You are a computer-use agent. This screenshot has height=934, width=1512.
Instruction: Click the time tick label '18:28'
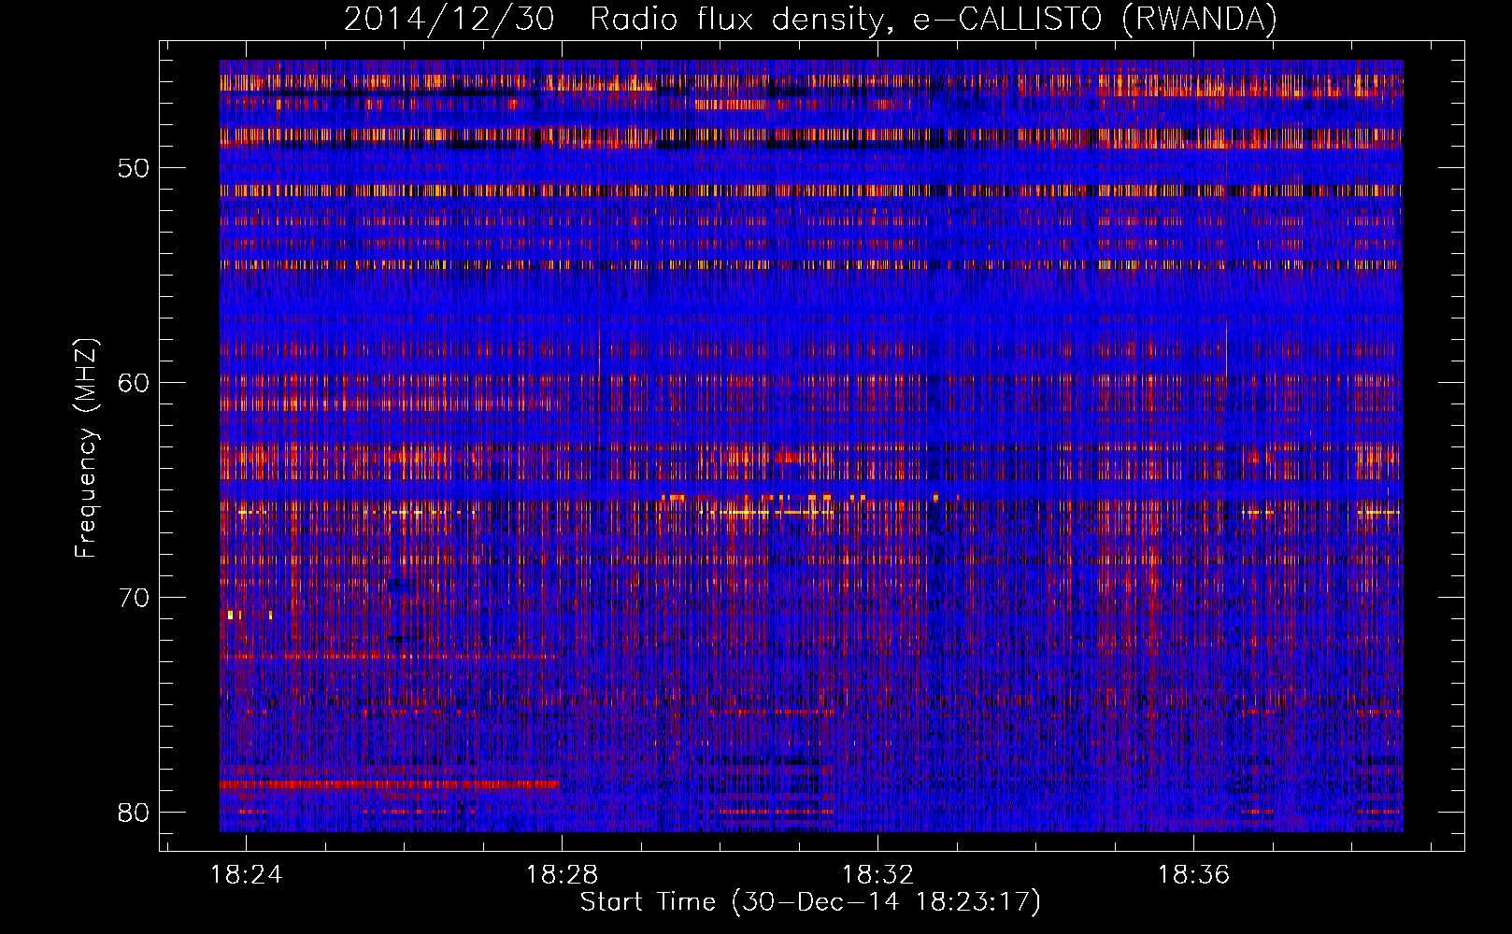(x=562, y=875)
